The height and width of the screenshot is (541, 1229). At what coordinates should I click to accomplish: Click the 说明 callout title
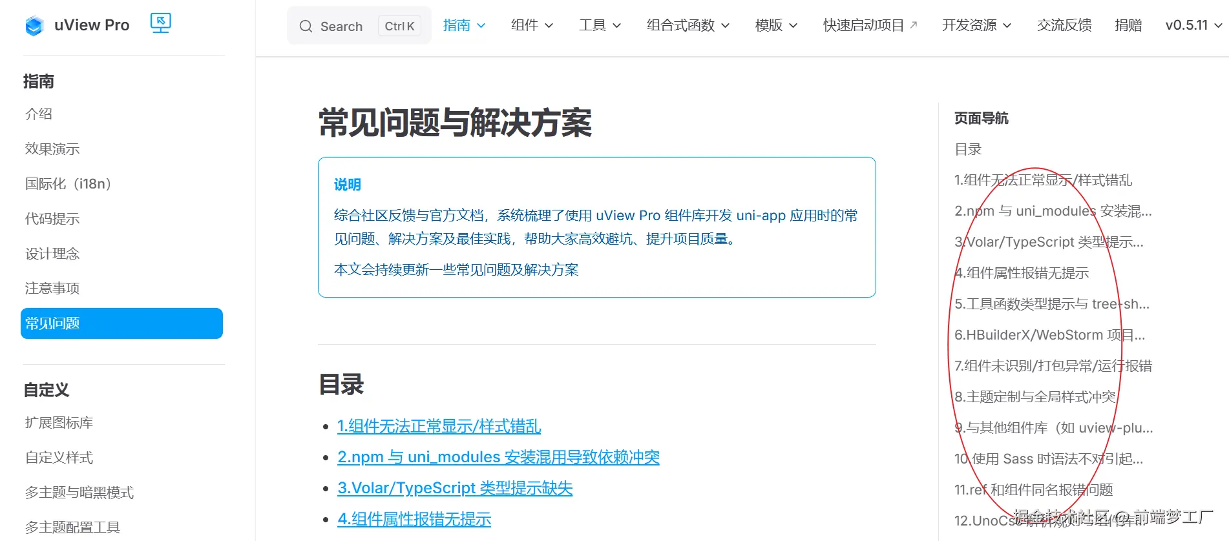(x=348, y=185)
